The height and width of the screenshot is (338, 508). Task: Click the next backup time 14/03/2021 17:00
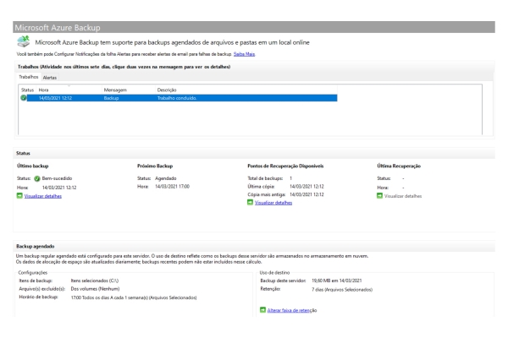(172, 186)
